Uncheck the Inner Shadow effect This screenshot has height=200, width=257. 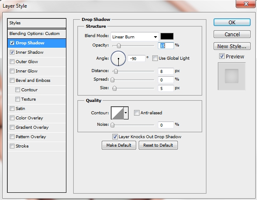click(12, 52)
